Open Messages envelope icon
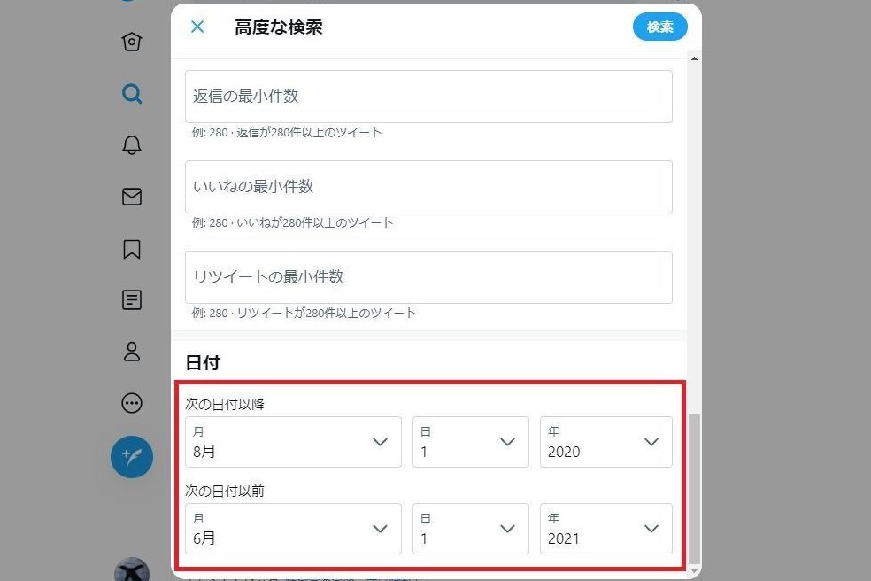 pyautogui.click(x=132, y=197)
